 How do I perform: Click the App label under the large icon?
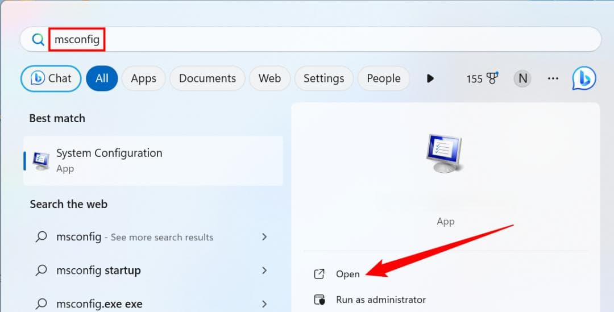[446, 222]
